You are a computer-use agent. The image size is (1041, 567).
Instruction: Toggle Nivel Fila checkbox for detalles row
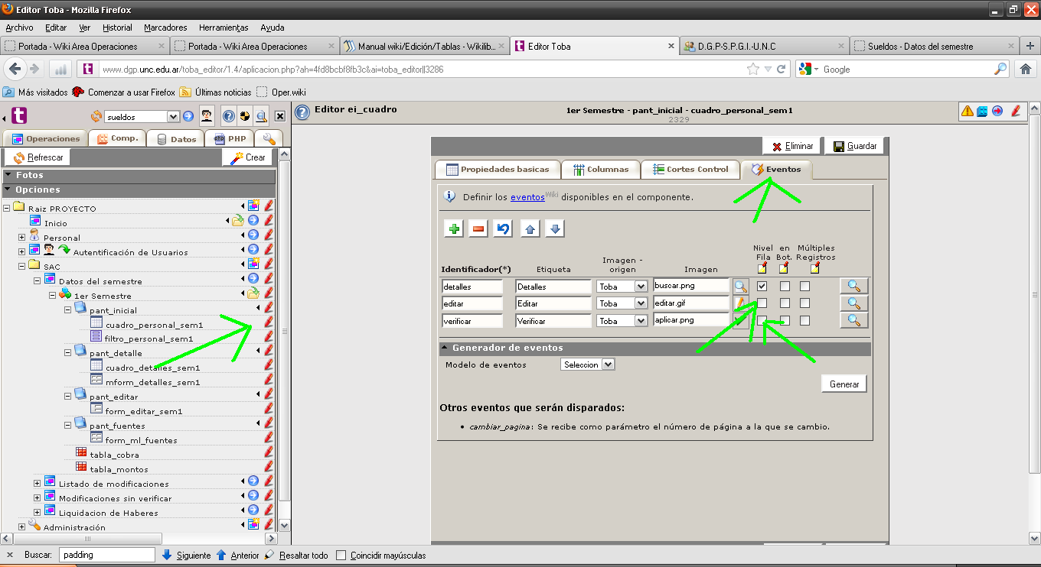click(x=762, y=286)
